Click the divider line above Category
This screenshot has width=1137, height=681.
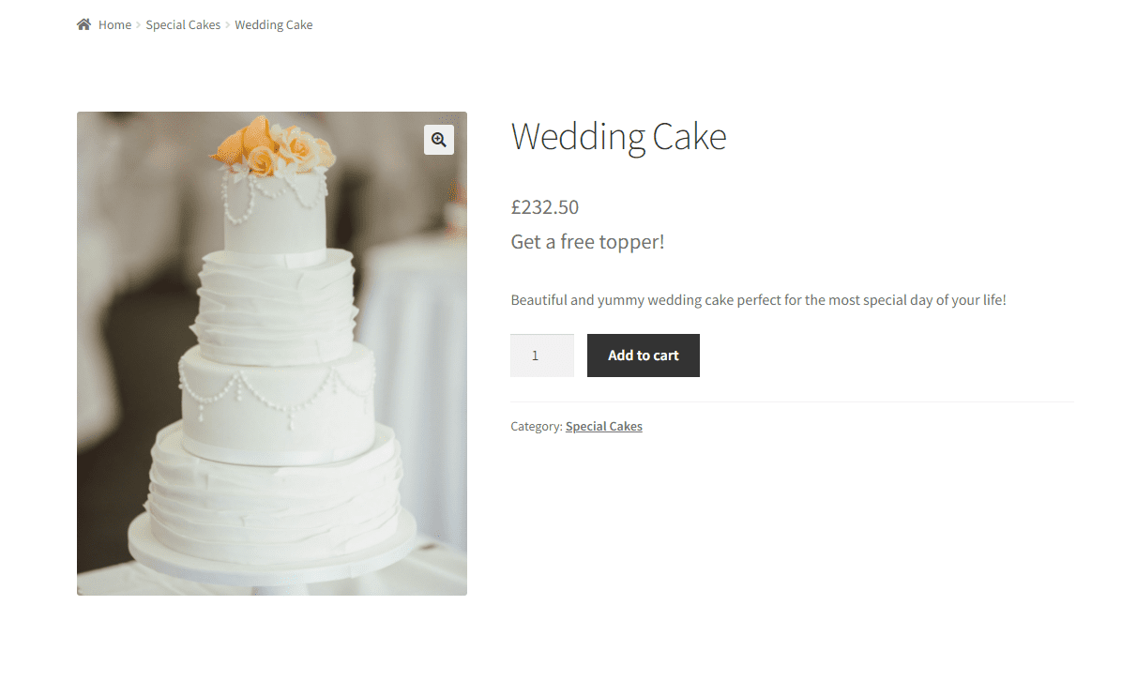pos(792,401)
